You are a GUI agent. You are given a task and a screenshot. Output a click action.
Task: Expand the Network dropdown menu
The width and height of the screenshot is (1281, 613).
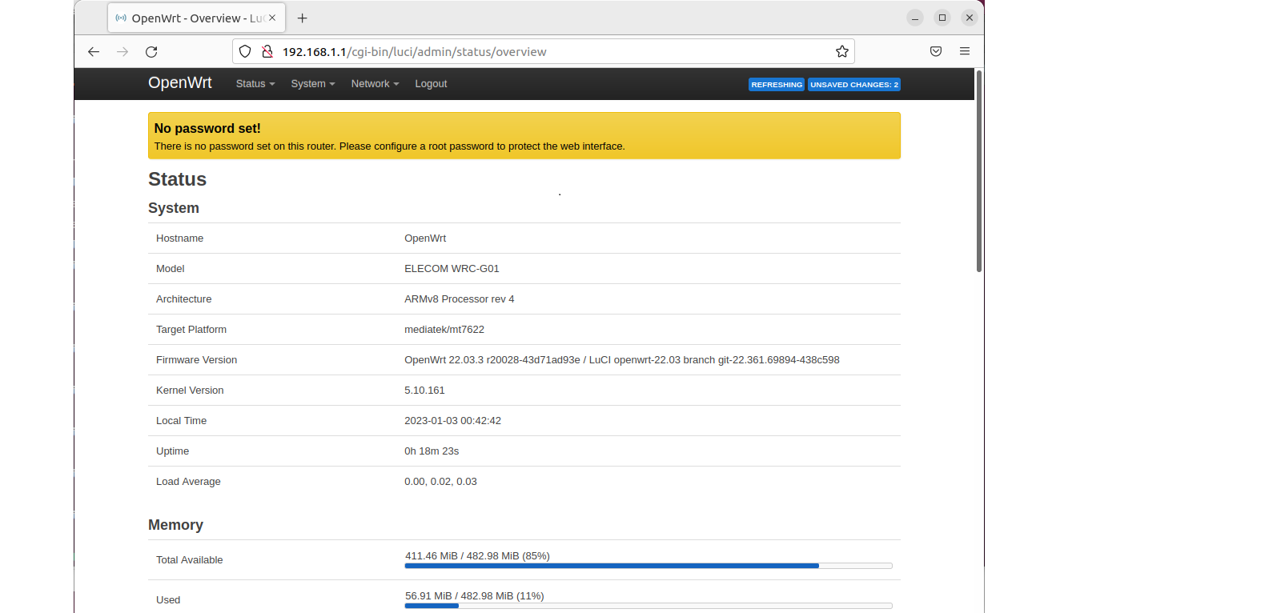(x=375, y=84)
